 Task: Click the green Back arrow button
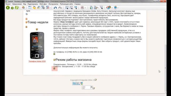point(8,8)
